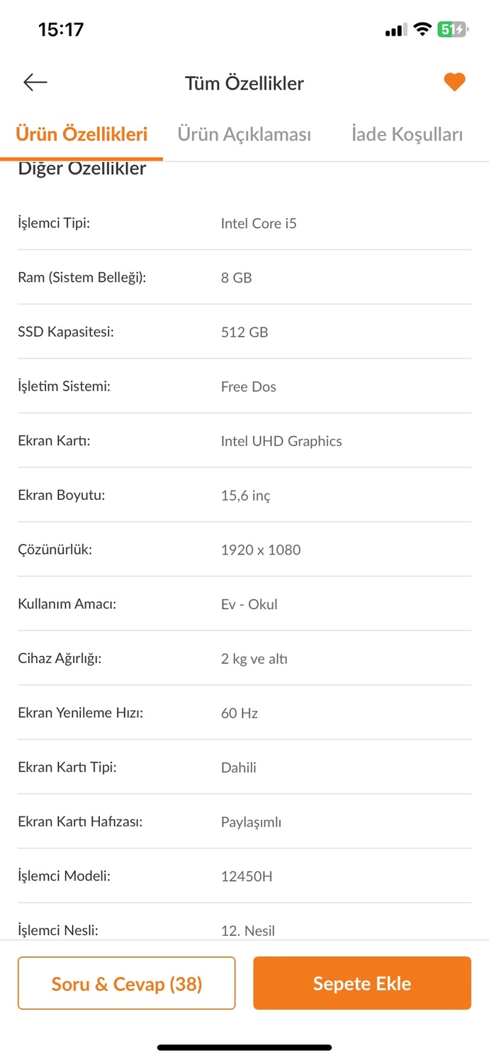
Task: Tap the İşletim Sistemi Free Dos value
Action: point(249,387)
